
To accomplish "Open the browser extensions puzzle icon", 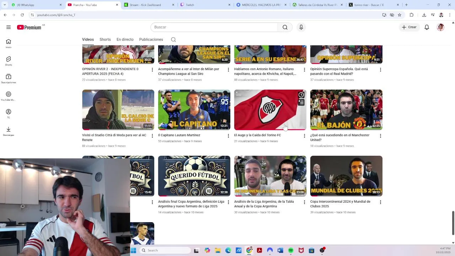I will click(412, 15).
